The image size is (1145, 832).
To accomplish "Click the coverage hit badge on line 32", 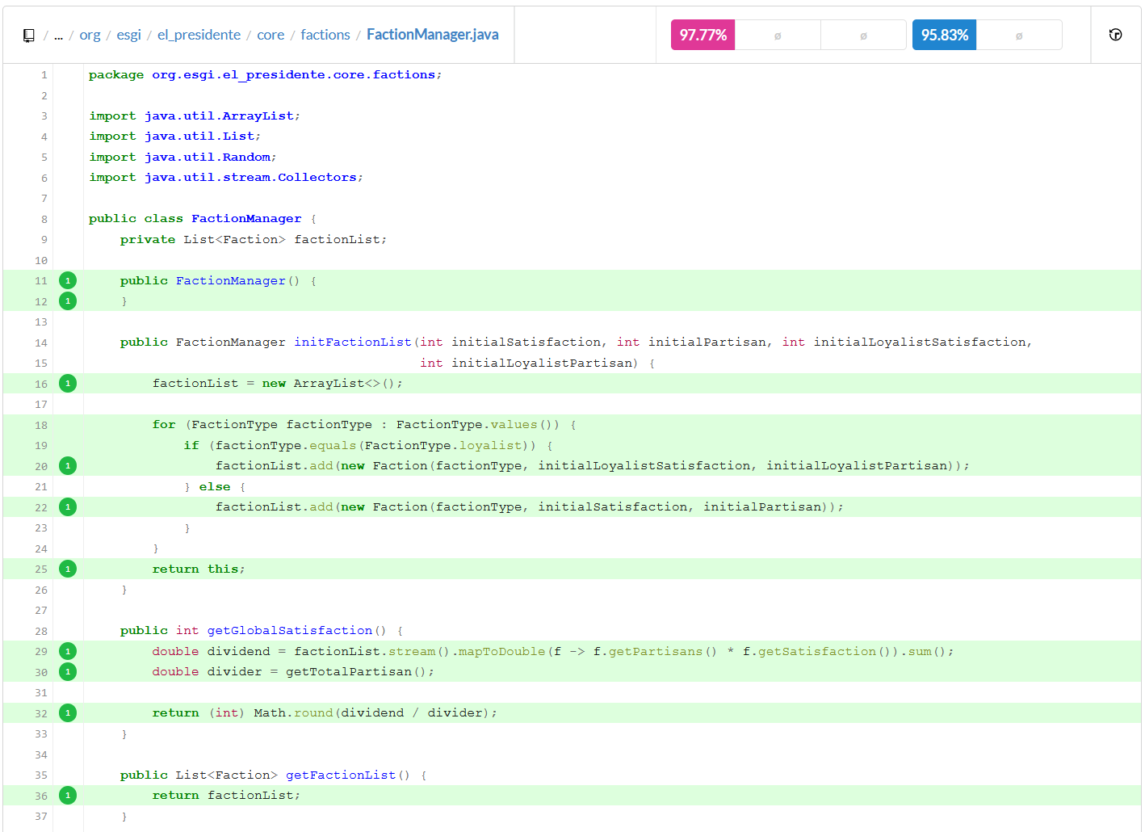I will 68,713.
